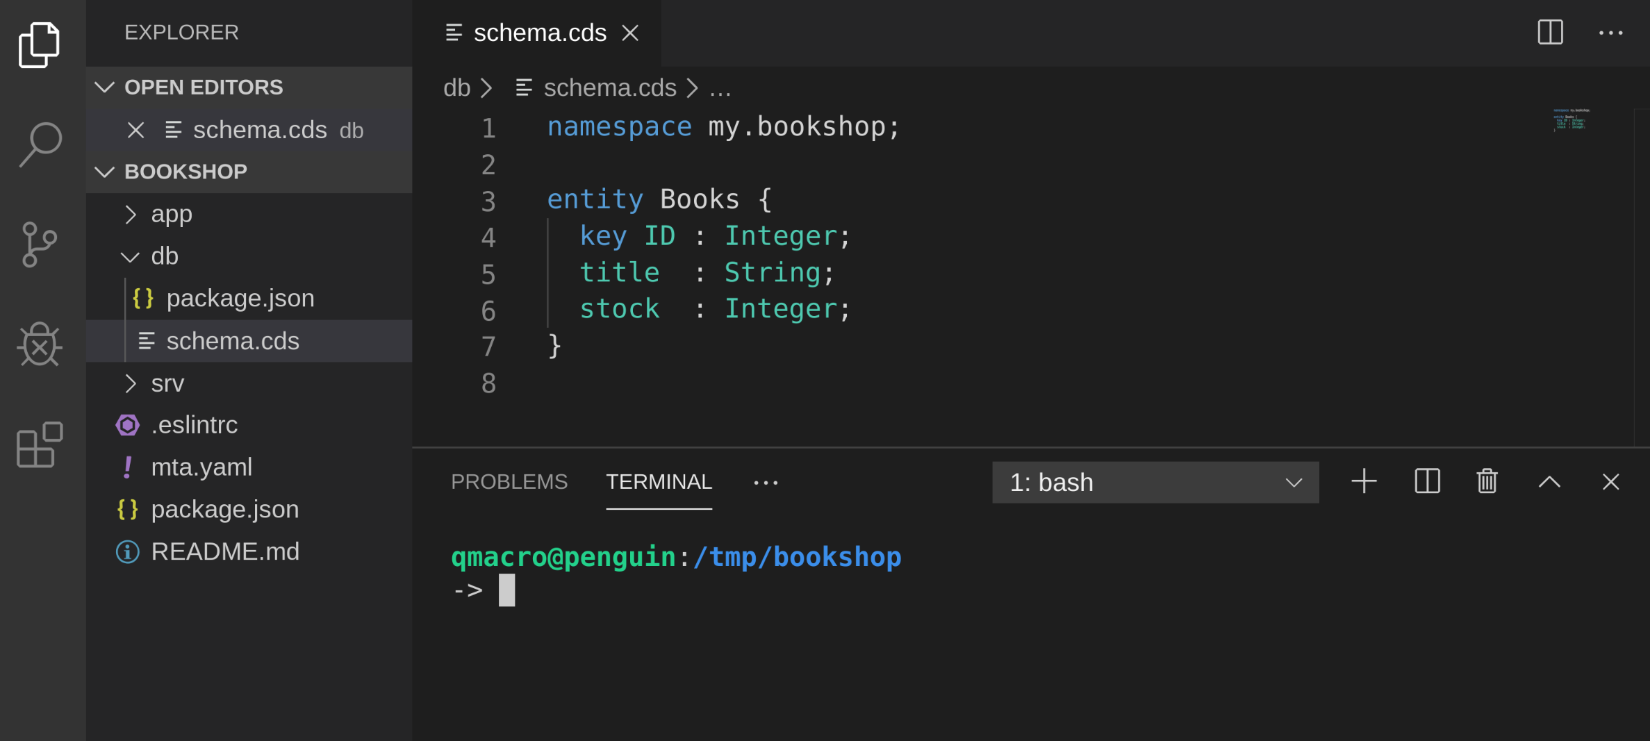Click the info icon beside README.md
1650x741 pixels.
(128, 552)
